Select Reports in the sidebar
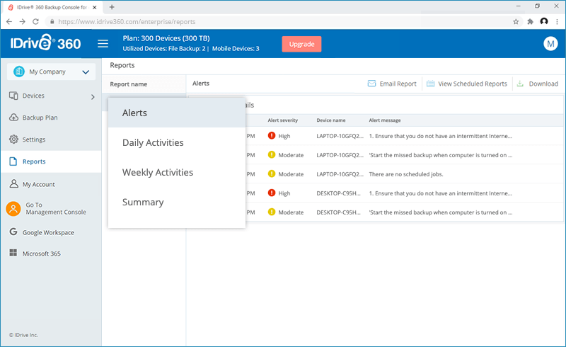Viewport: 566px width, 347px height. [x=51, y=161]
